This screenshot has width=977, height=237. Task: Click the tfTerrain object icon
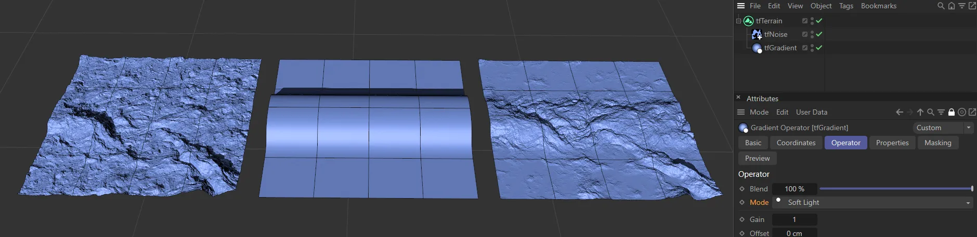click(749, 21)
